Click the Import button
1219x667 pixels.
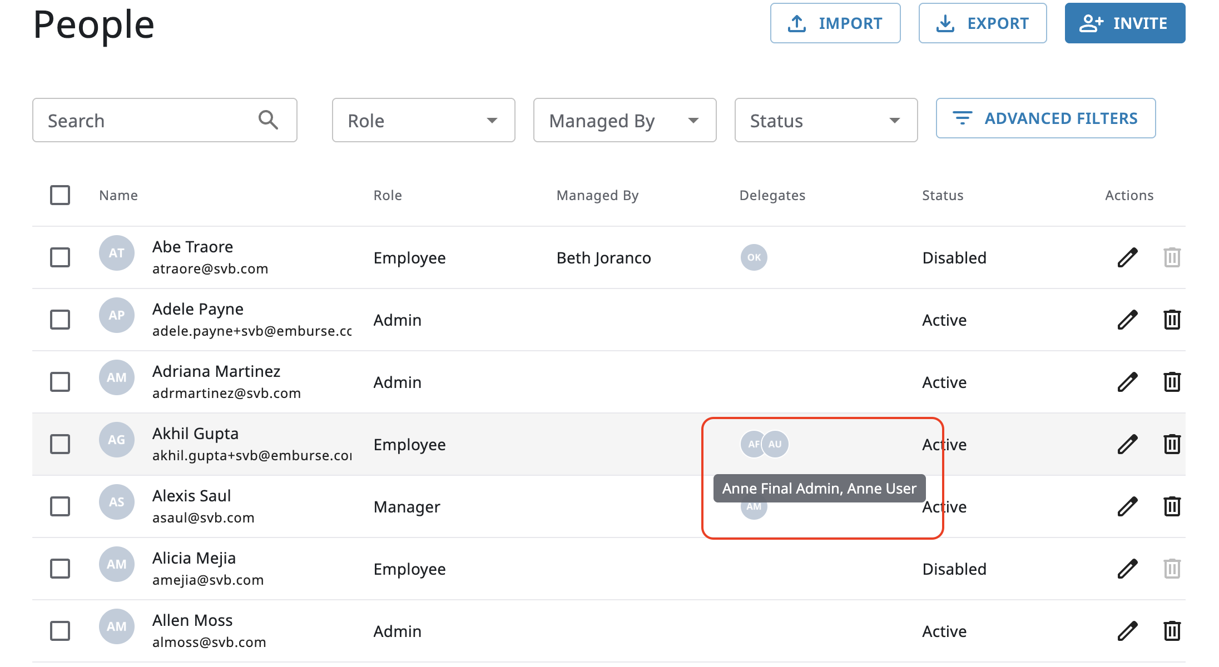pos(835,23)
